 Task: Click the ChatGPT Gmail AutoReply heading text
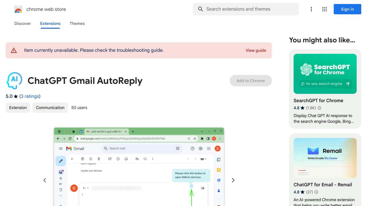click(x=85, y=81)
